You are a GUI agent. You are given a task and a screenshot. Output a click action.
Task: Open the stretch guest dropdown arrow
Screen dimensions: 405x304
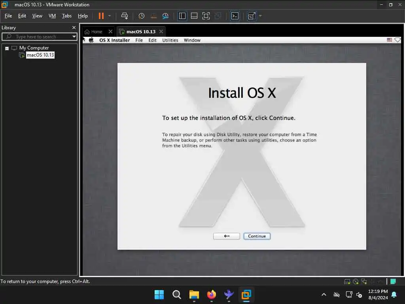point(260,16)
